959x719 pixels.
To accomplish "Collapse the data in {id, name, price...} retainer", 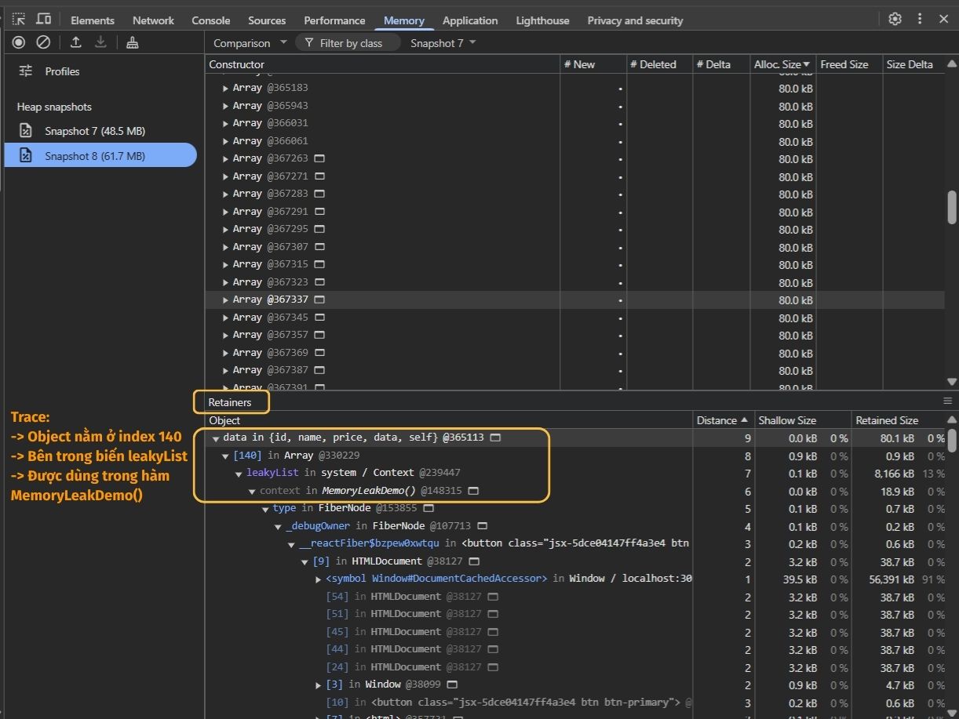I will pyautogui.click(x=216, y=438).
